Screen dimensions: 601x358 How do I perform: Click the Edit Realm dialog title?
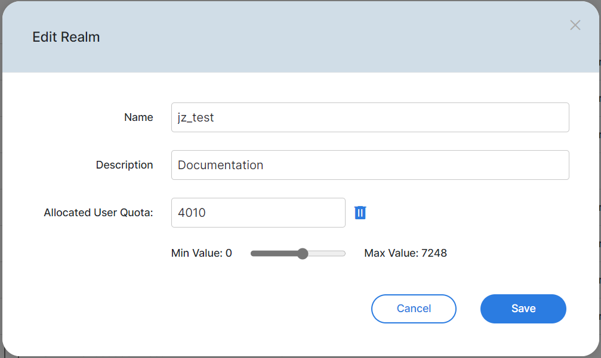tap(66, 37)
